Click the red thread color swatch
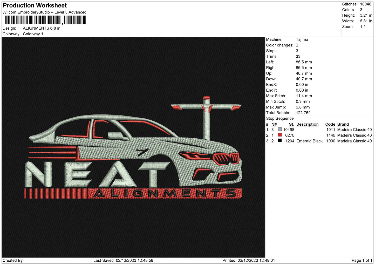The height and width of the screenshot is (265, 375). [280, 135]
